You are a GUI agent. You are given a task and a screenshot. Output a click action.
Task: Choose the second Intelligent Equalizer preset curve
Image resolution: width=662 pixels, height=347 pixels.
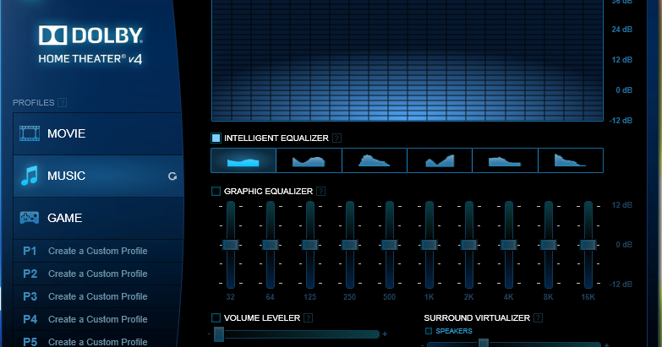(309, 160)
